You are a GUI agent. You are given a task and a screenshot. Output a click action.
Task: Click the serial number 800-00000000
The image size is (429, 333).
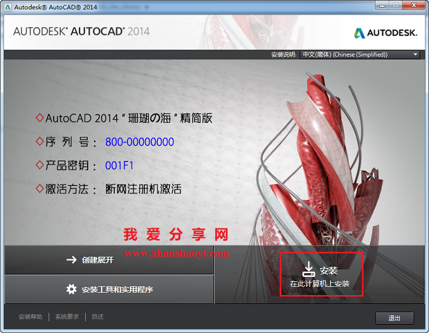[x=139, y=142]
